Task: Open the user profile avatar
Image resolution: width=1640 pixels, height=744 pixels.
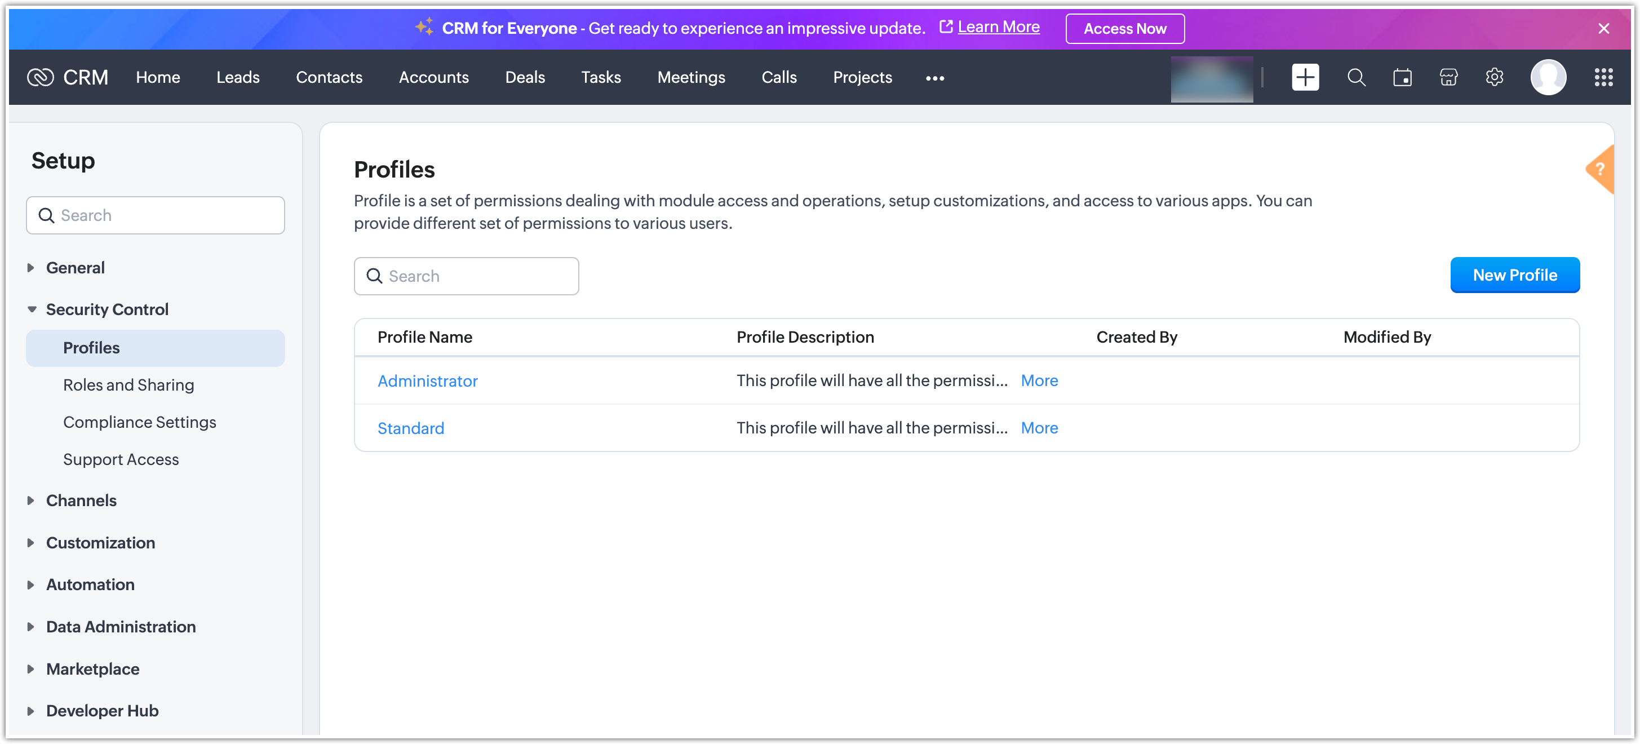Action: pos(1548,78)
